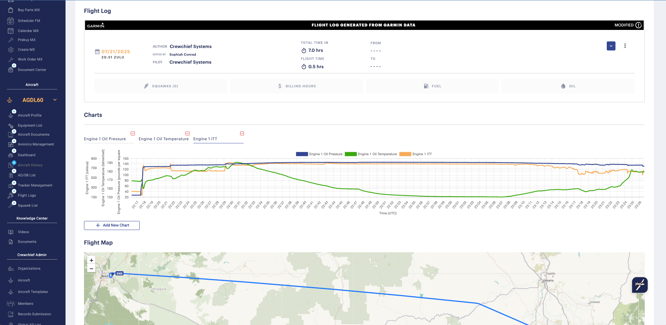Open Tracker Management icon

[x=11, y=185]
